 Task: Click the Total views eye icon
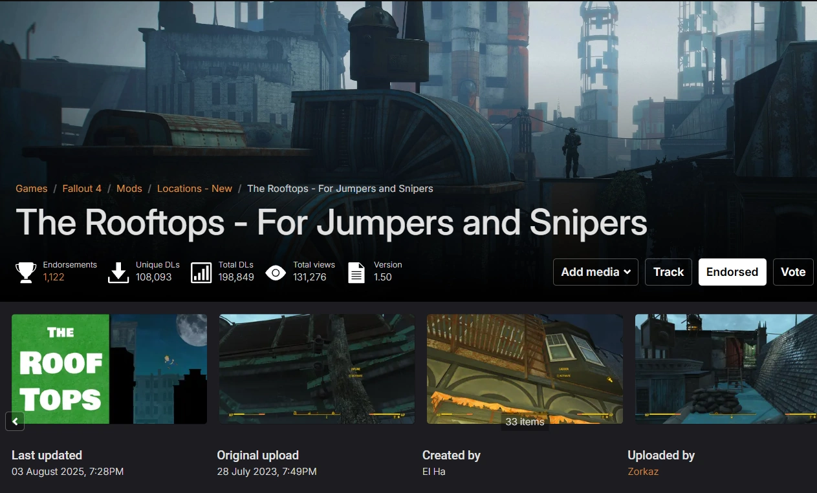[276, 272]
